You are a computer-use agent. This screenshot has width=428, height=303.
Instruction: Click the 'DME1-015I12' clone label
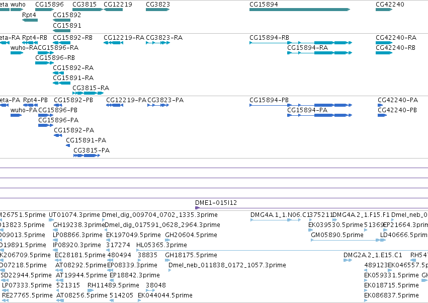tap(216, 203)
